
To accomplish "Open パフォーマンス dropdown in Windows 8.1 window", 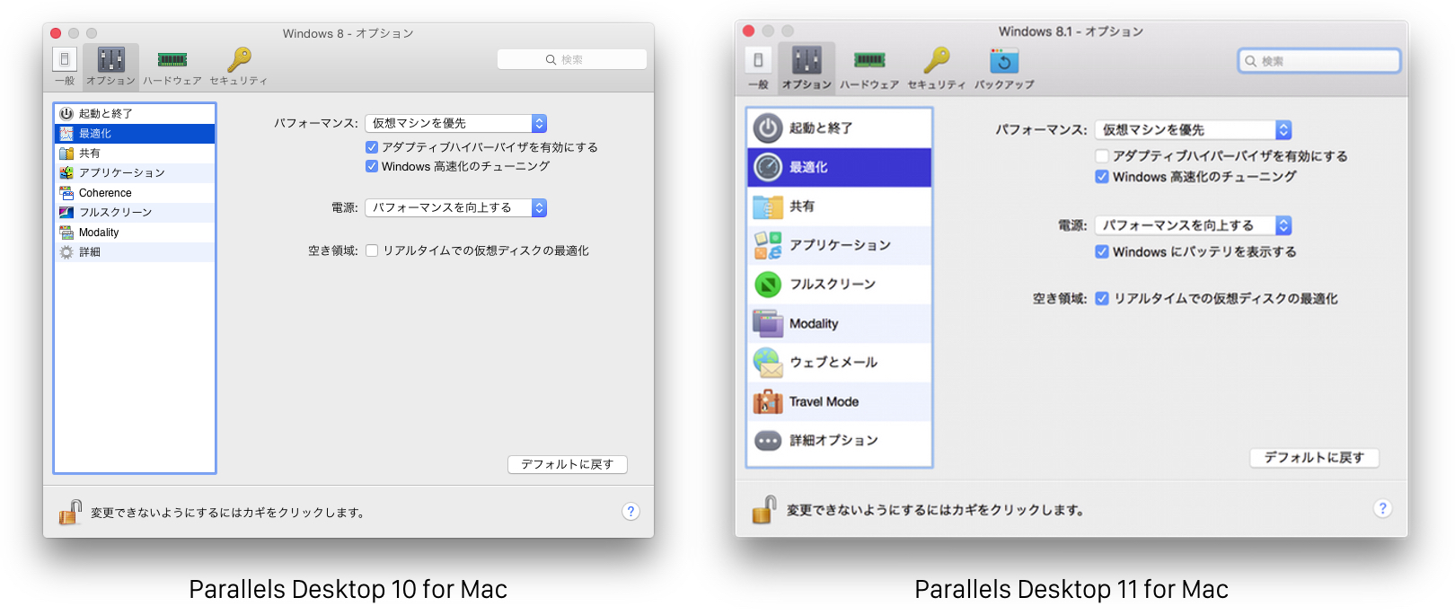I will [1194, 130].
